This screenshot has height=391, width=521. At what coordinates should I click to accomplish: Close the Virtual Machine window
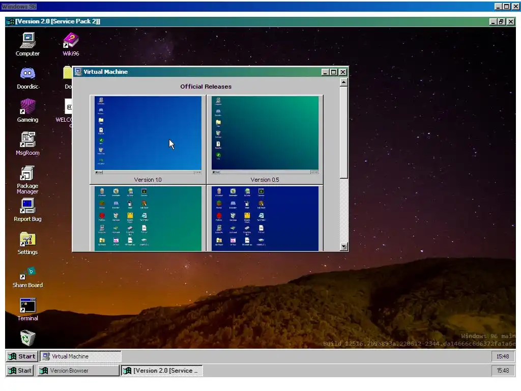[x=343, y=72]
